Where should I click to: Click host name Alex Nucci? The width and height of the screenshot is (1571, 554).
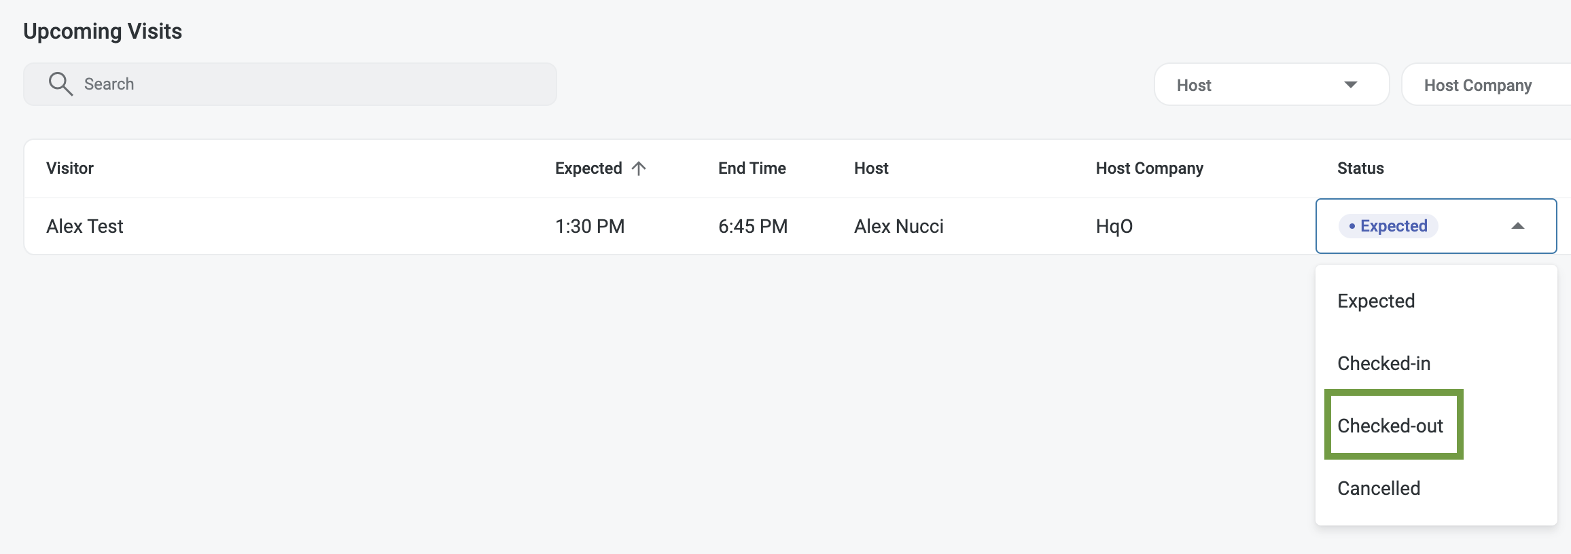898,226
